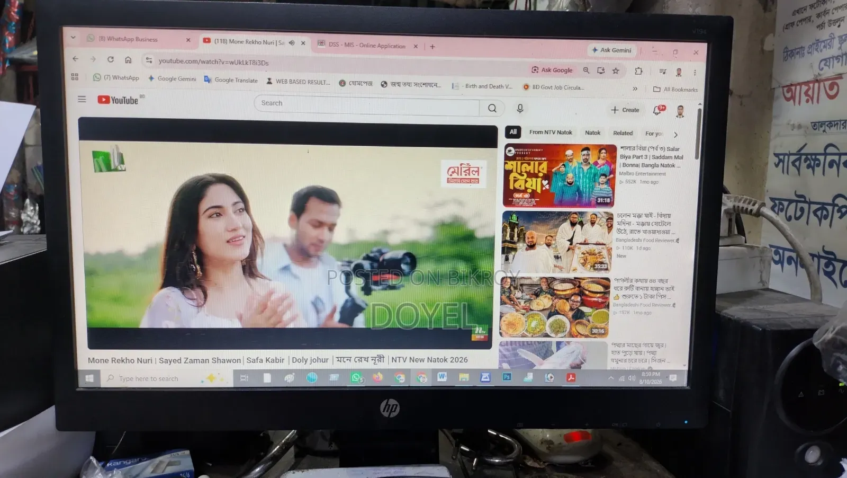
Task: Open Microsoft Word from taskbar
Action: pyautogui.click(x=442, y=377)
